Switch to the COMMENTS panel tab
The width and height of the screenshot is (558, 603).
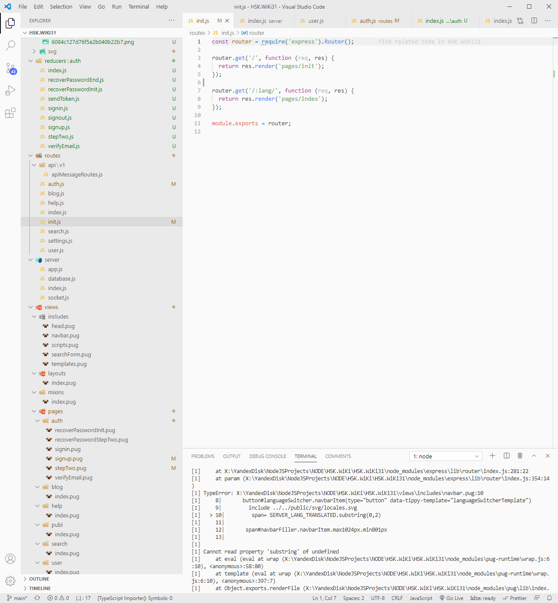[338, 456]
